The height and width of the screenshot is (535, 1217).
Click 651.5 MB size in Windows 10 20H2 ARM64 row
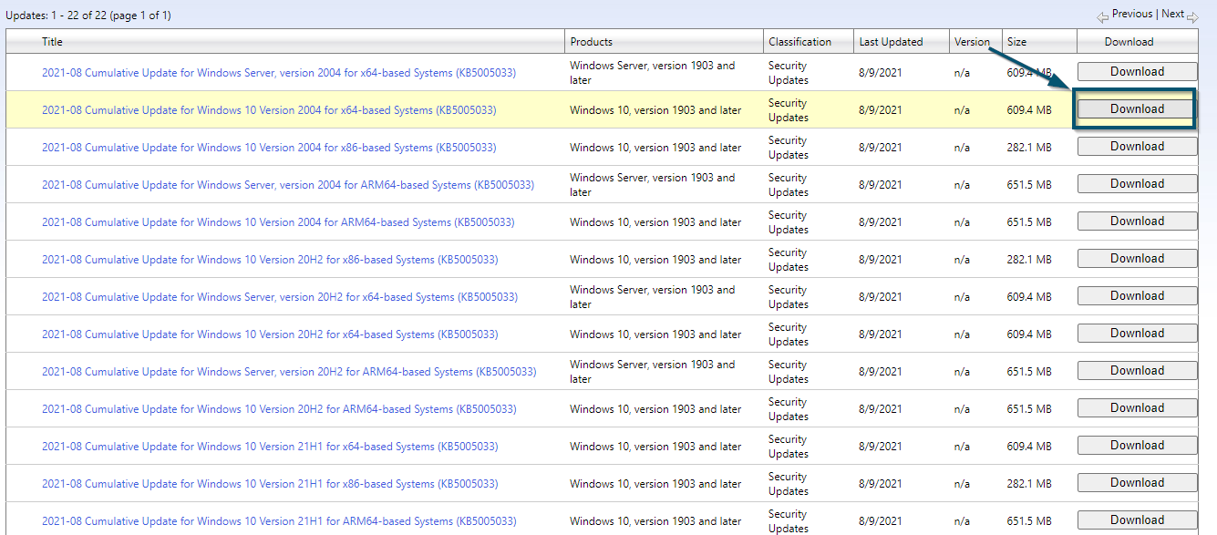click(1029, 409)
